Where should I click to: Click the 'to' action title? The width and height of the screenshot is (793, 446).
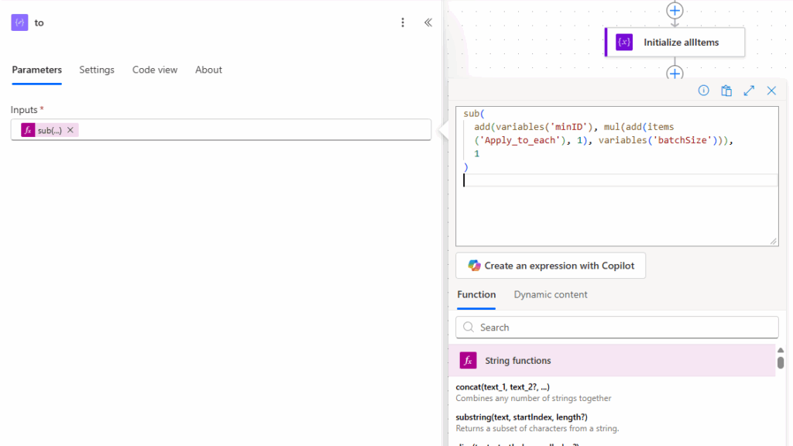click(39, 22)
